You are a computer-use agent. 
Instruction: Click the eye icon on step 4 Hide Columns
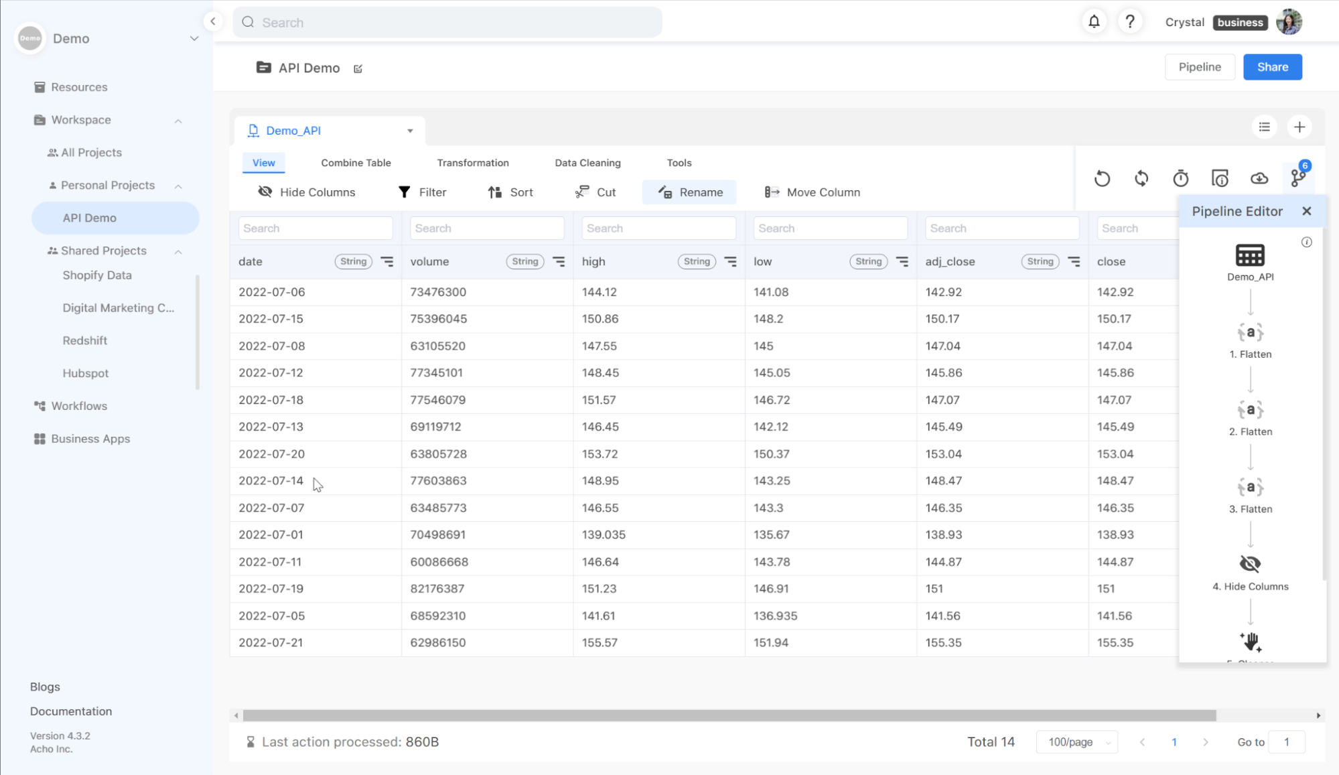pos(1249,563)
